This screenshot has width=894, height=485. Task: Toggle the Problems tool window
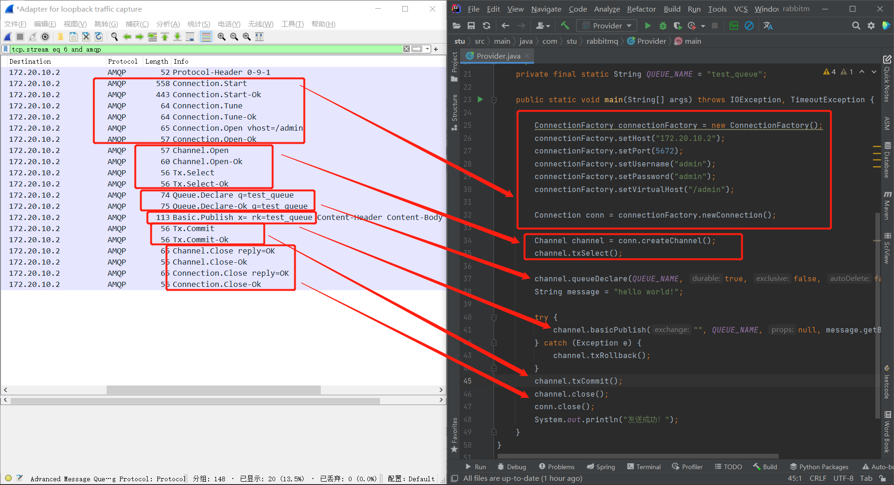tap(556, 467)
